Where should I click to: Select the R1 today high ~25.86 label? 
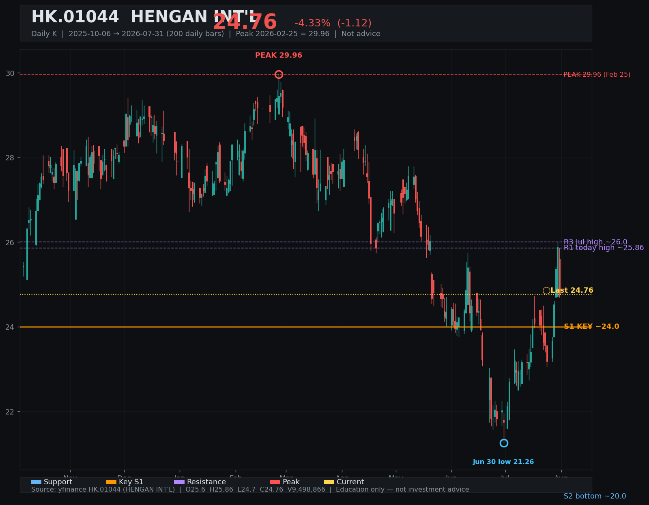click(604, 248)
